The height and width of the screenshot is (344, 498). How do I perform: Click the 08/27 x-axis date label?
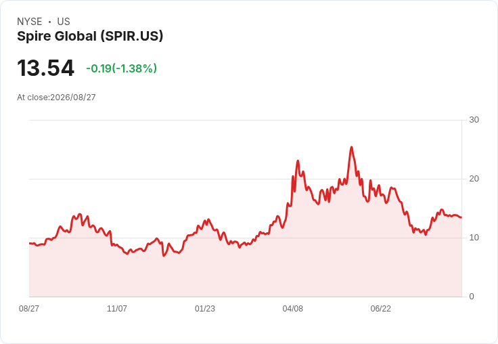coord(29,308)
